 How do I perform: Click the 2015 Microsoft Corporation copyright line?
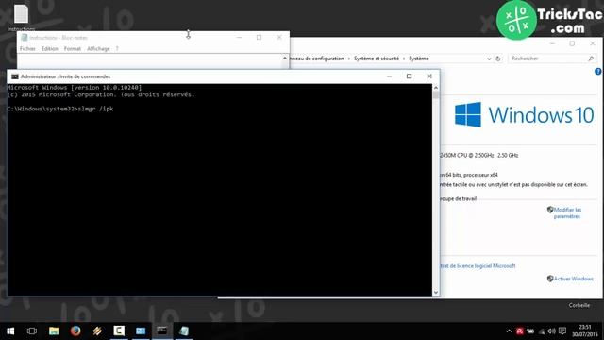pyautogui.click(x=101, y=94)
